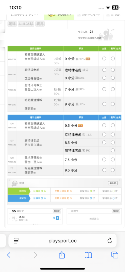Select 主推 radio for 8.5 小分 pick

(104, 143)
